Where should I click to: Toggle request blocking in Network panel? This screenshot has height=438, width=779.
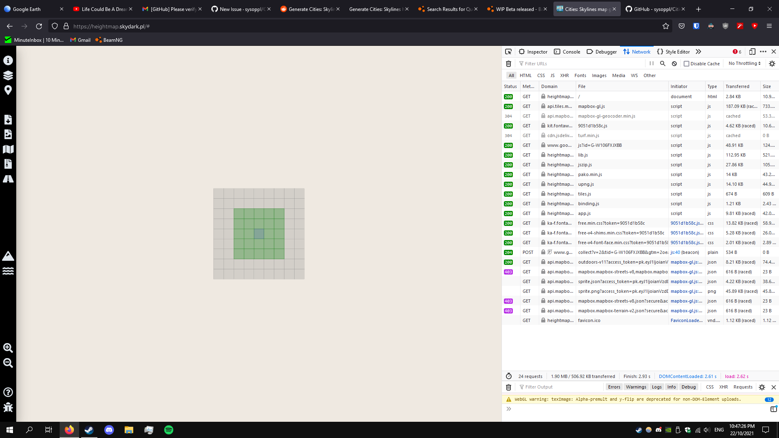(674, 64)
